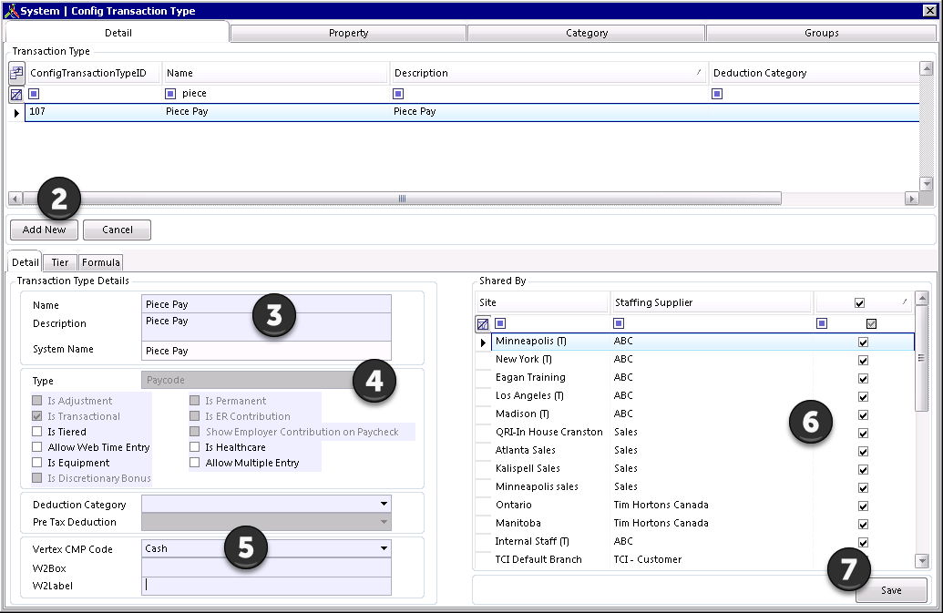Close the Config Transaction Type window
Image resolution: width=943 pixels, height=613 pixels.
tap(929, 10)
